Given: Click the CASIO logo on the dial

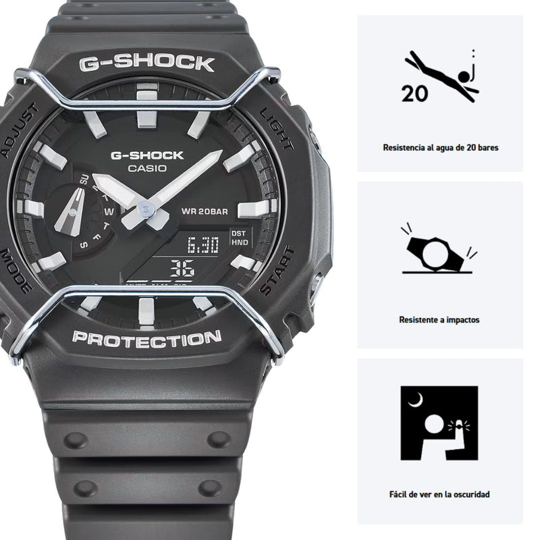Looking at the screenshot, I should [147, 168].
